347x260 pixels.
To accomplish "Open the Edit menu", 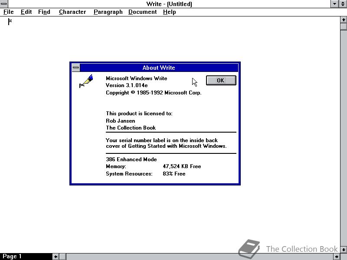I will [x=26, y=12].
